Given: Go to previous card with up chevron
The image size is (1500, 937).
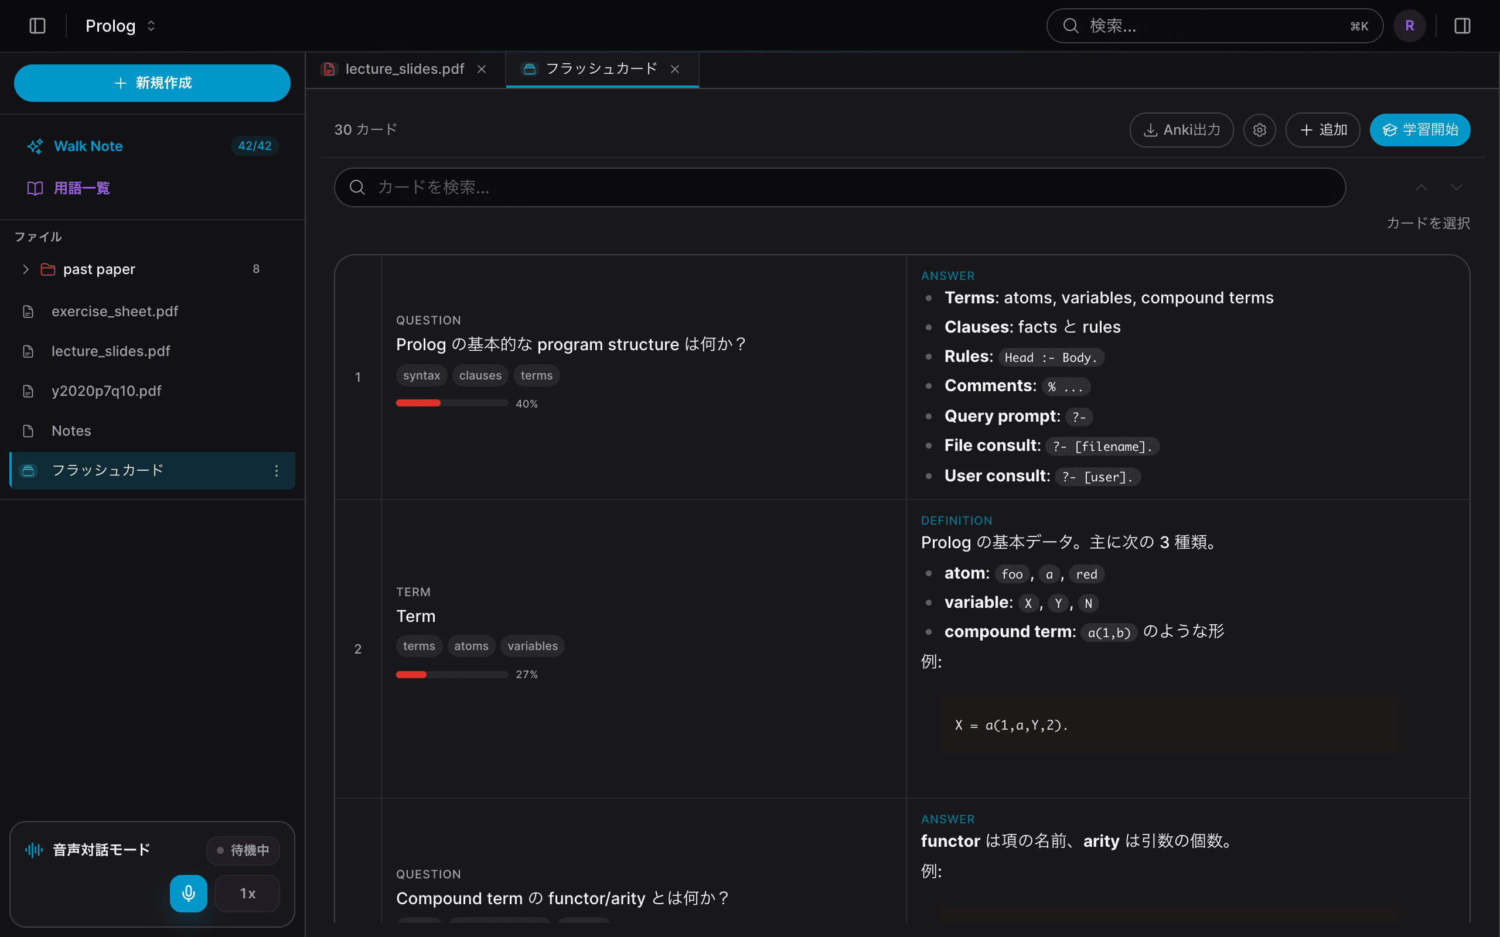Looking at the screenshot, I should 1421,188.
